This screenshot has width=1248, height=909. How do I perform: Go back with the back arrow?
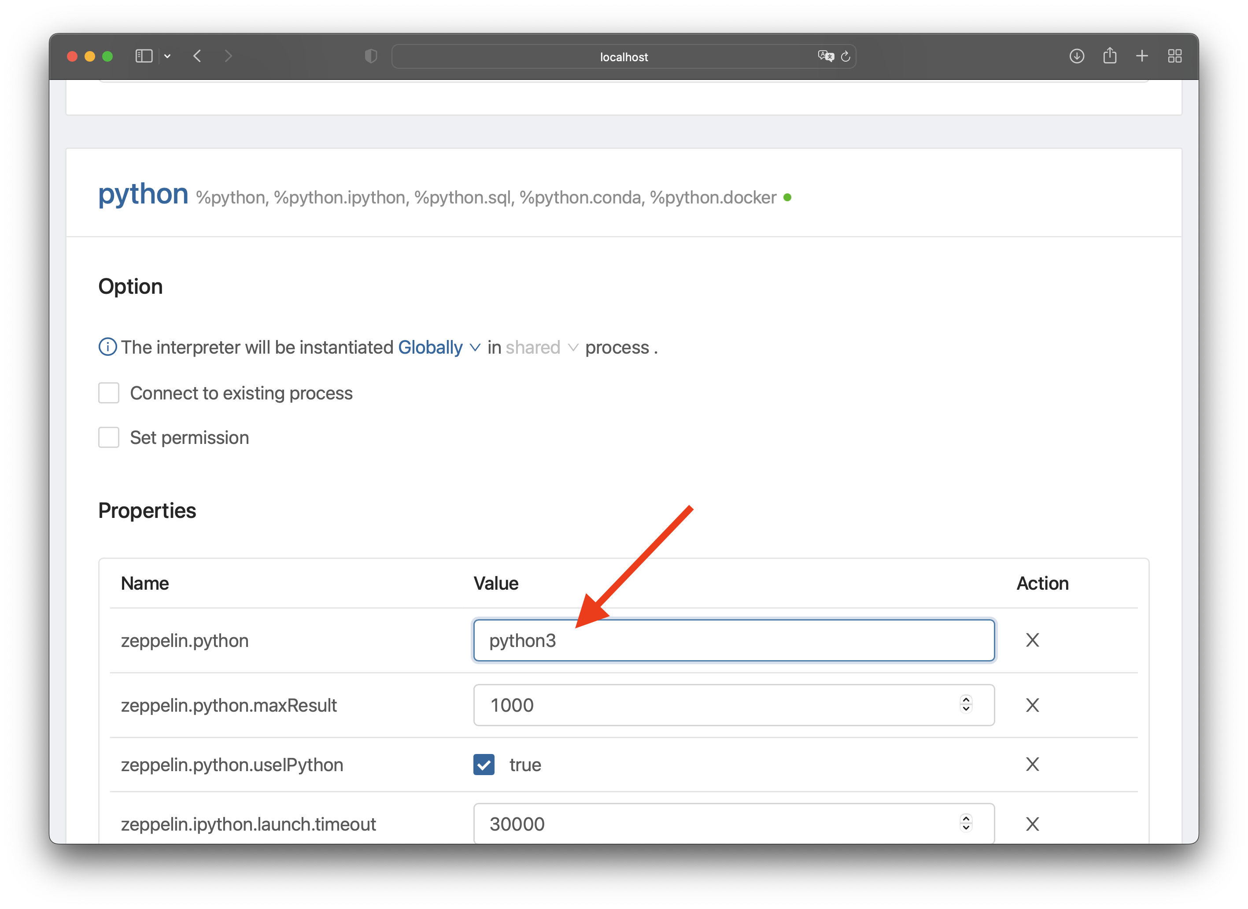[198, 56]
